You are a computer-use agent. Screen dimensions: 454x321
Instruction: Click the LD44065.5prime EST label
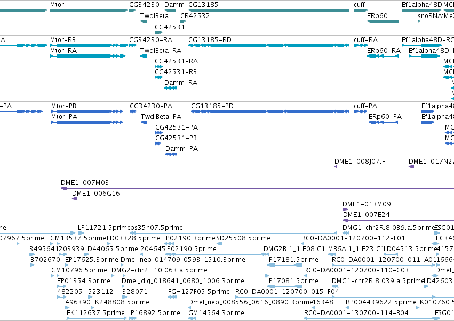[x=111, y=249]
